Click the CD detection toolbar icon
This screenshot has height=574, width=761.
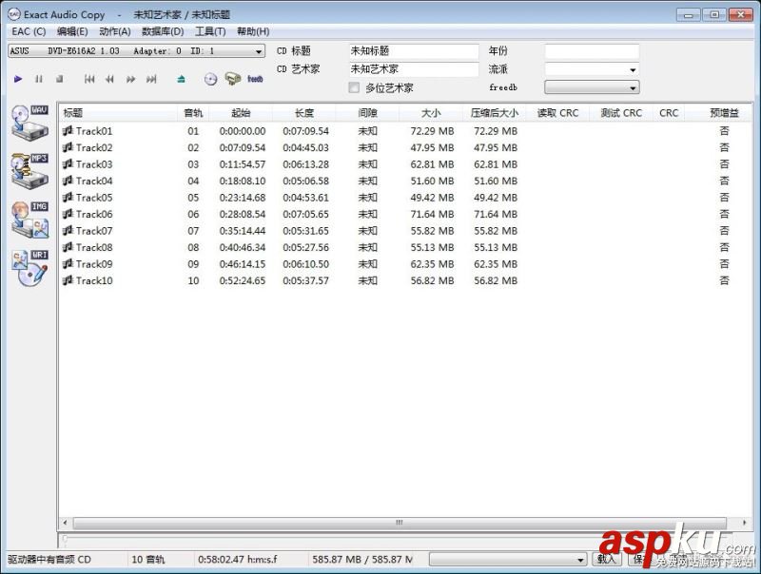(211, 79)
